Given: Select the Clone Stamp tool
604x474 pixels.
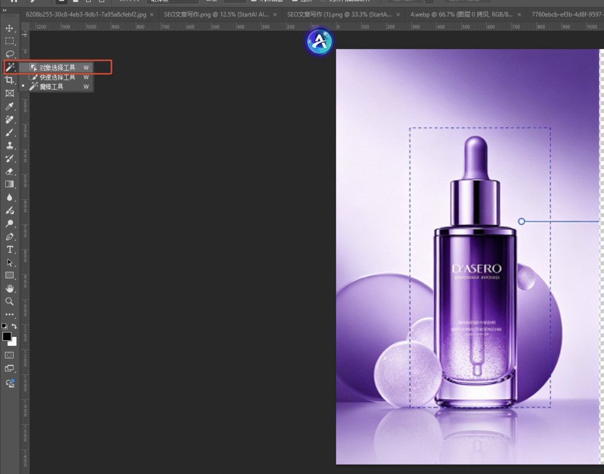Looking at the screenshot, I should (x=9, y=146).
